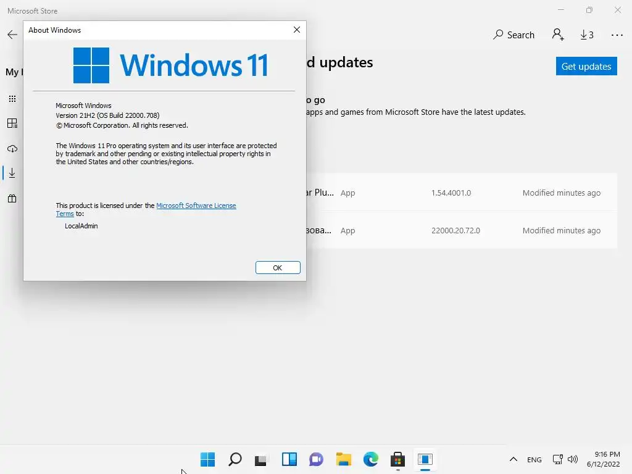Screen dimensions: 632x474
Task: Open downloads indicator showing 3
Action: coord(587,35)
